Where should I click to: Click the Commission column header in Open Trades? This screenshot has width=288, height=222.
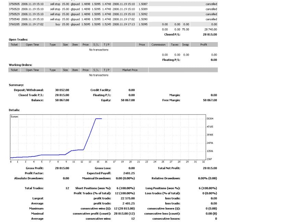[158, 44]
